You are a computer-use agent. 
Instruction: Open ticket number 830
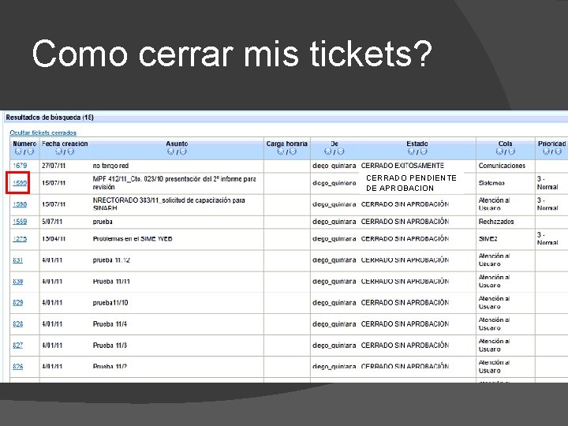tap(17, 282)
